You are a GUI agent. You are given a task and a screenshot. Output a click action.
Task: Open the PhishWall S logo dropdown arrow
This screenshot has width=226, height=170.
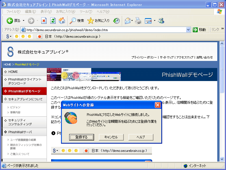(10, 37)
